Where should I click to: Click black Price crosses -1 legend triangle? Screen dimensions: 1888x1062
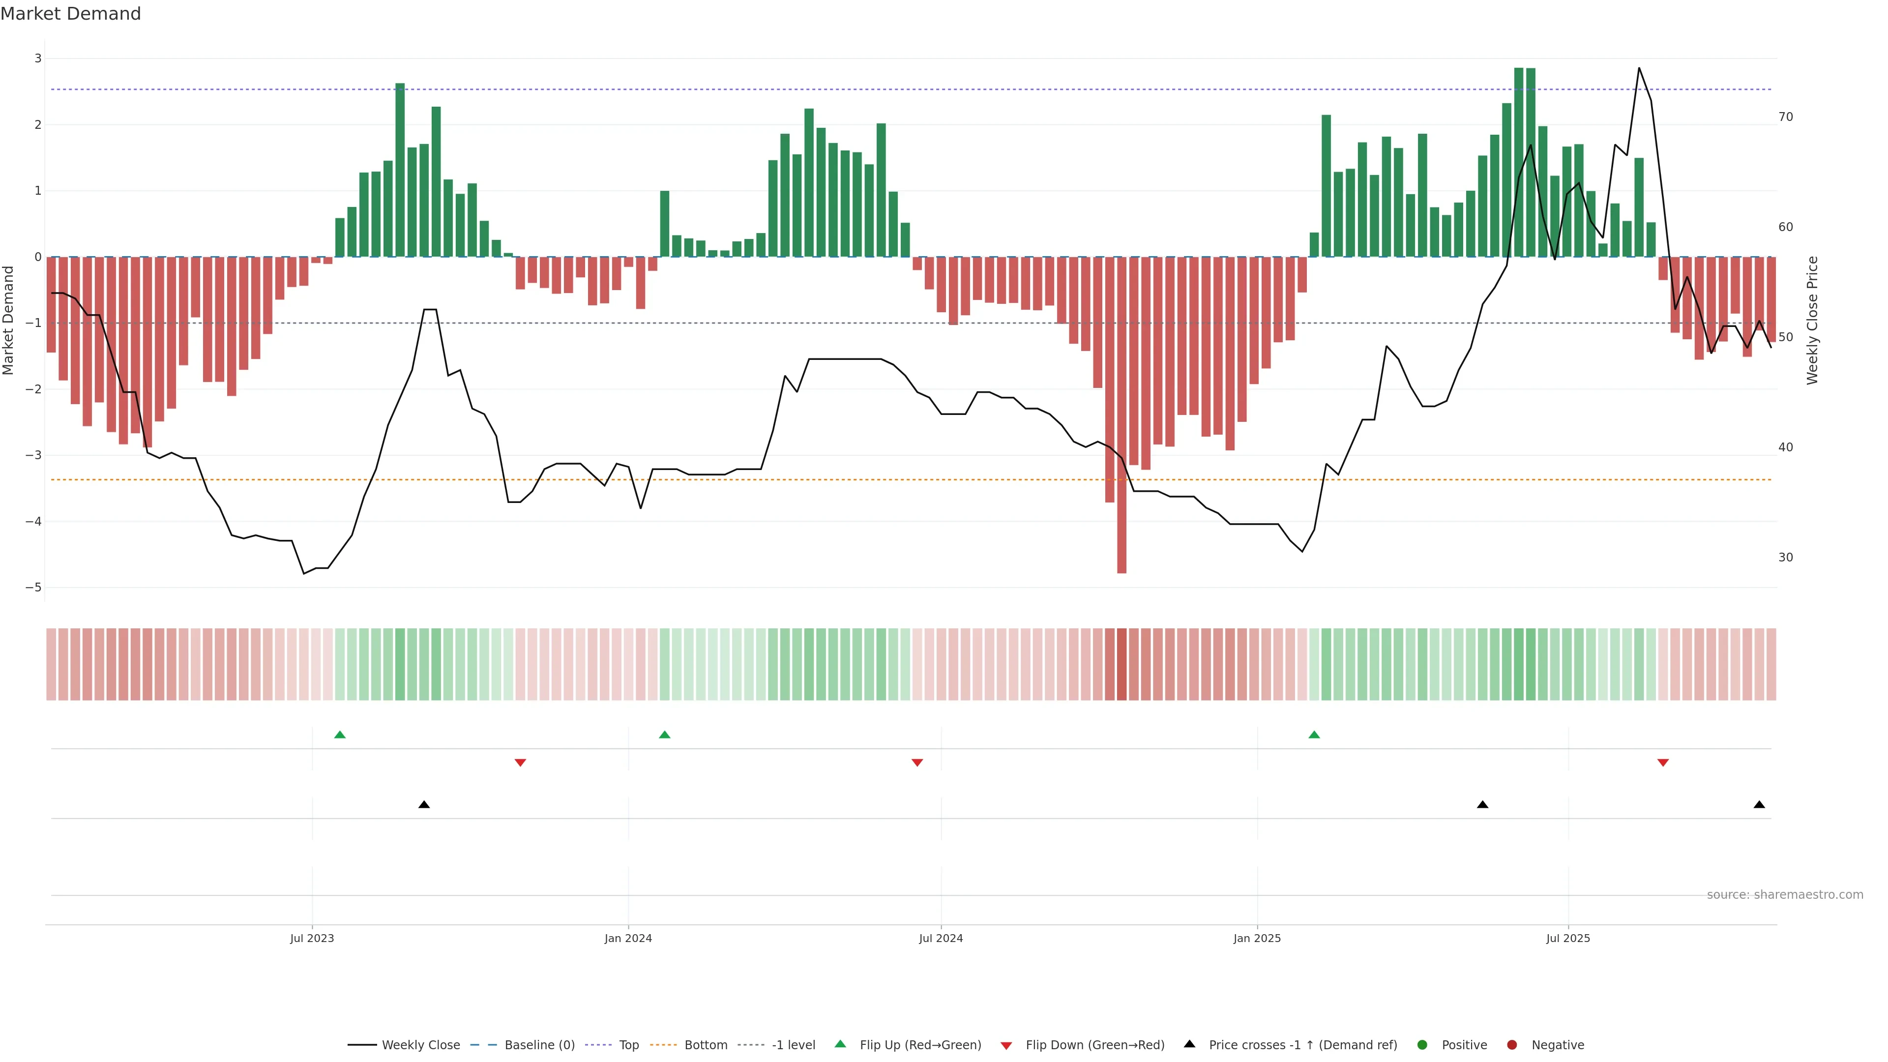(x=1189, y=1044)
